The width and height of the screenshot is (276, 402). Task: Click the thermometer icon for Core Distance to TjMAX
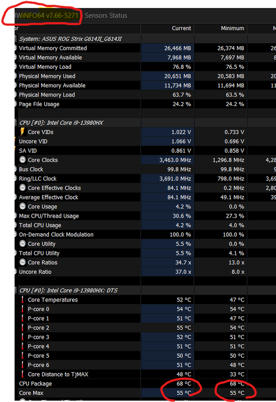(x=22, y=374)
